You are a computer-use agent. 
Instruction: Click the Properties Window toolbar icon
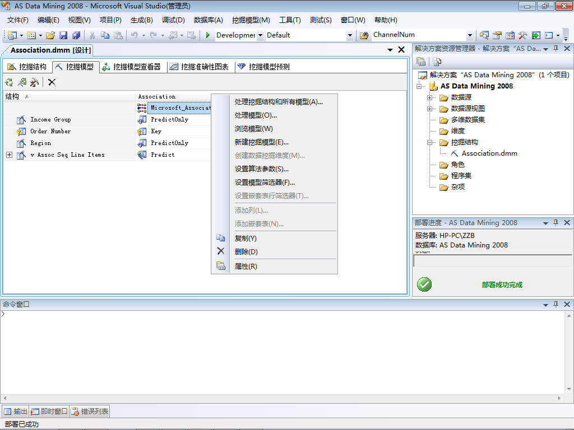[497, 35]
